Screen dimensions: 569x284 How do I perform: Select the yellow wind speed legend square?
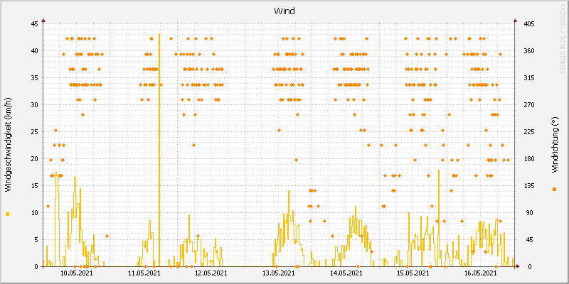[x=7, y=214]
